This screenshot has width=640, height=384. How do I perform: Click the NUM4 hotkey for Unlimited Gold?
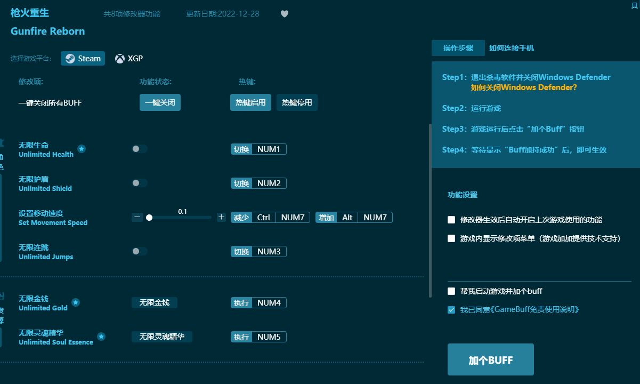click(x=269, y=303)
